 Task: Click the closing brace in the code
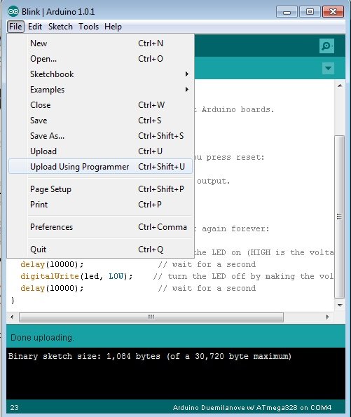pos(13,301)
